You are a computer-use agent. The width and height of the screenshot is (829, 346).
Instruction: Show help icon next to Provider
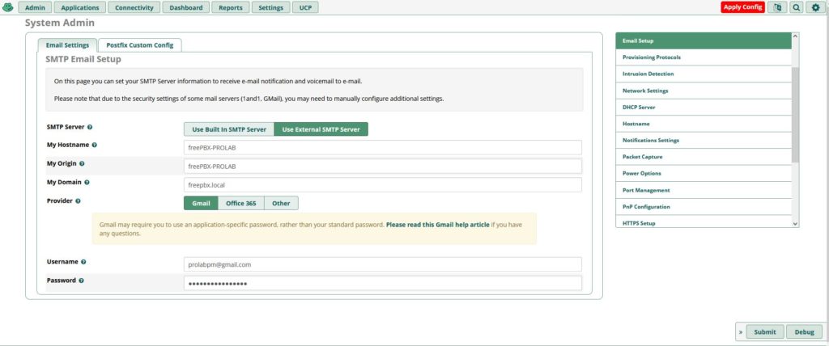click(78, 201)
